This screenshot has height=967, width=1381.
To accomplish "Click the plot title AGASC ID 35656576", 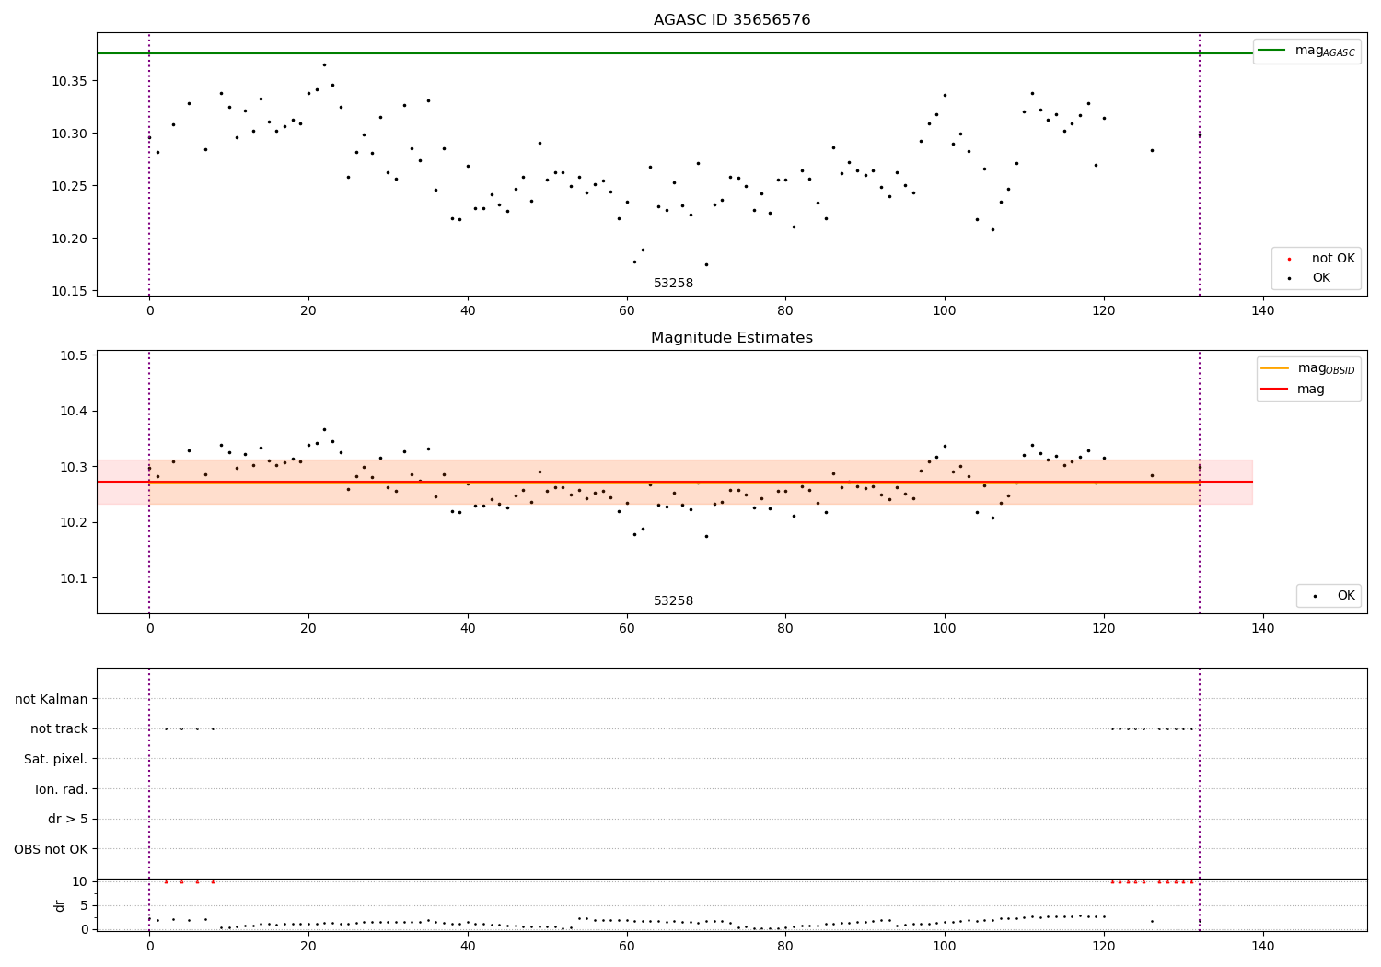I will [x=732, y=20].
